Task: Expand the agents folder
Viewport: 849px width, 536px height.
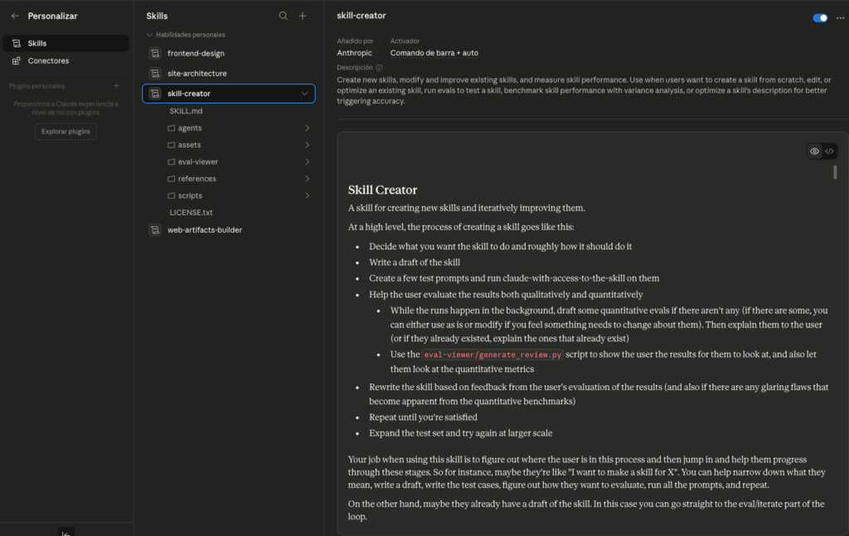Action: (307, 128)
